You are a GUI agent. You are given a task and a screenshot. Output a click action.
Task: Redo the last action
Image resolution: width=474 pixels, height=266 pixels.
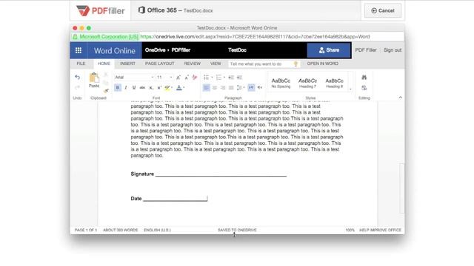click(77, 87)
